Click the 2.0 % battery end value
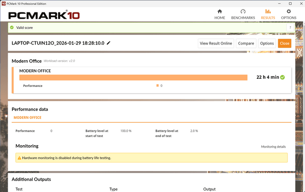This screenshot has width=305, height=192. (x=194, y=131)
